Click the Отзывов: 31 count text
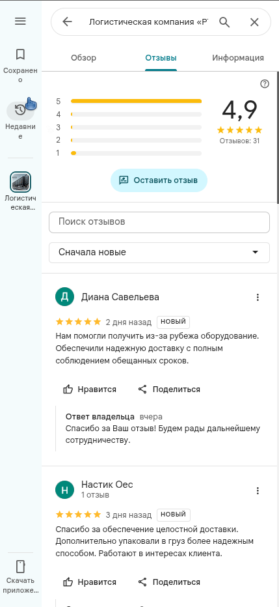 click(x=239, y=141)
